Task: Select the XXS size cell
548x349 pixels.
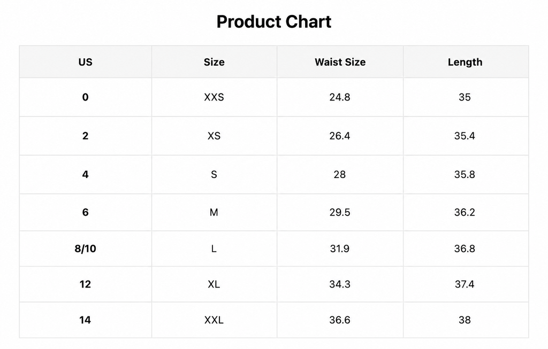Action: point(214,97)
